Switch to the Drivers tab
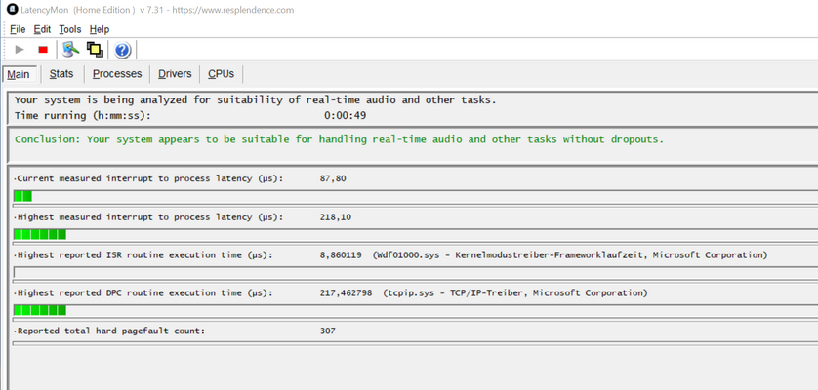Image resolution: width=818 pixels, height=390 pixels. (175, 74)
